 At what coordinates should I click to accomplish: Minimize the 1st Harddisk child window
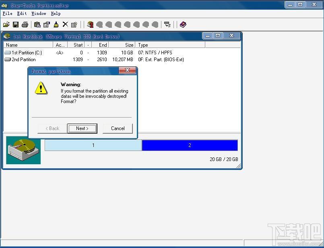[x=208, y=35]
